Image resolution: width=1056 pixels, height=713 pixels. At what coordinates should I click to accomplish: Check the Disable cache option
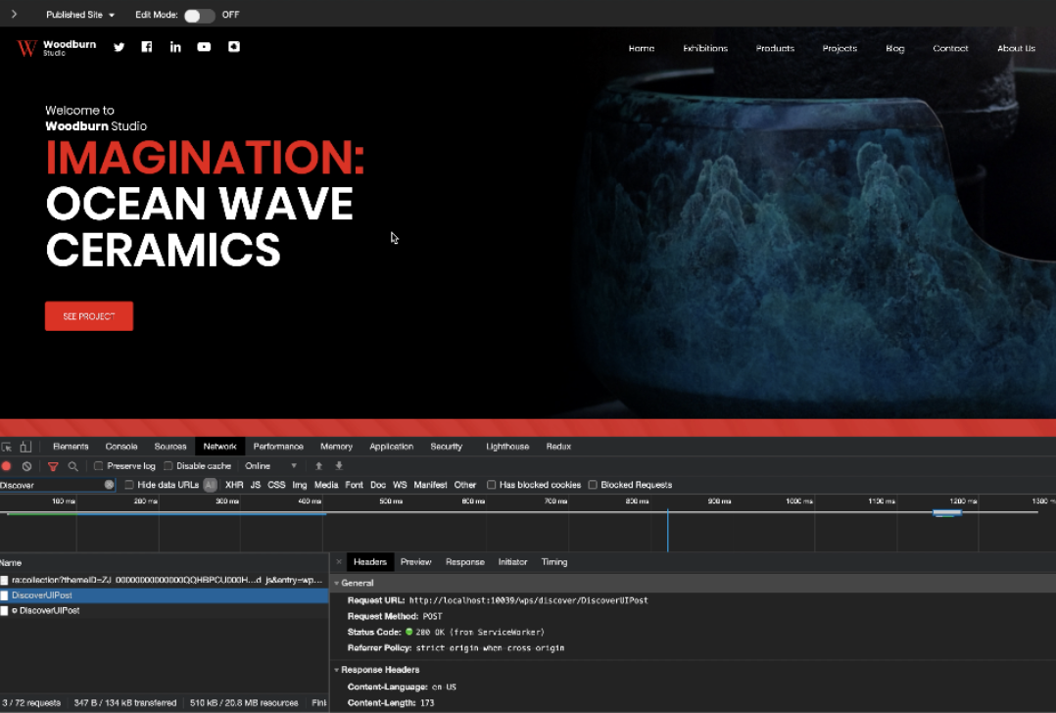168,466
